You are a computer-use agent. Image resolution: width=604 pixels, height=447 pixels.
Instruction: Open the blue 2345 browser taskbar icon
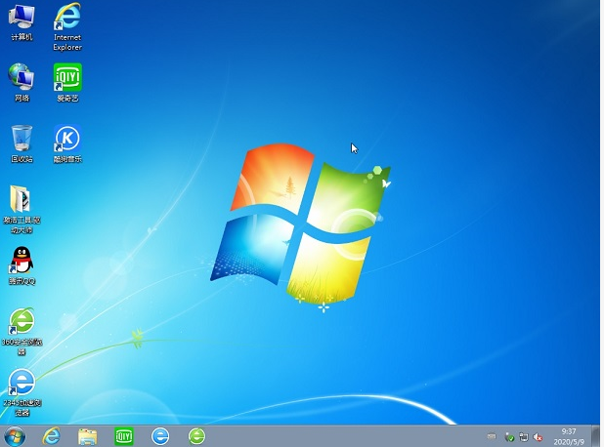pos(160,436)
